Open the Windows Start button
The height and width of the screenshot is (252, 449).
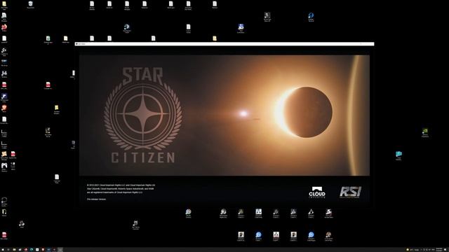(x=3, y=249)
